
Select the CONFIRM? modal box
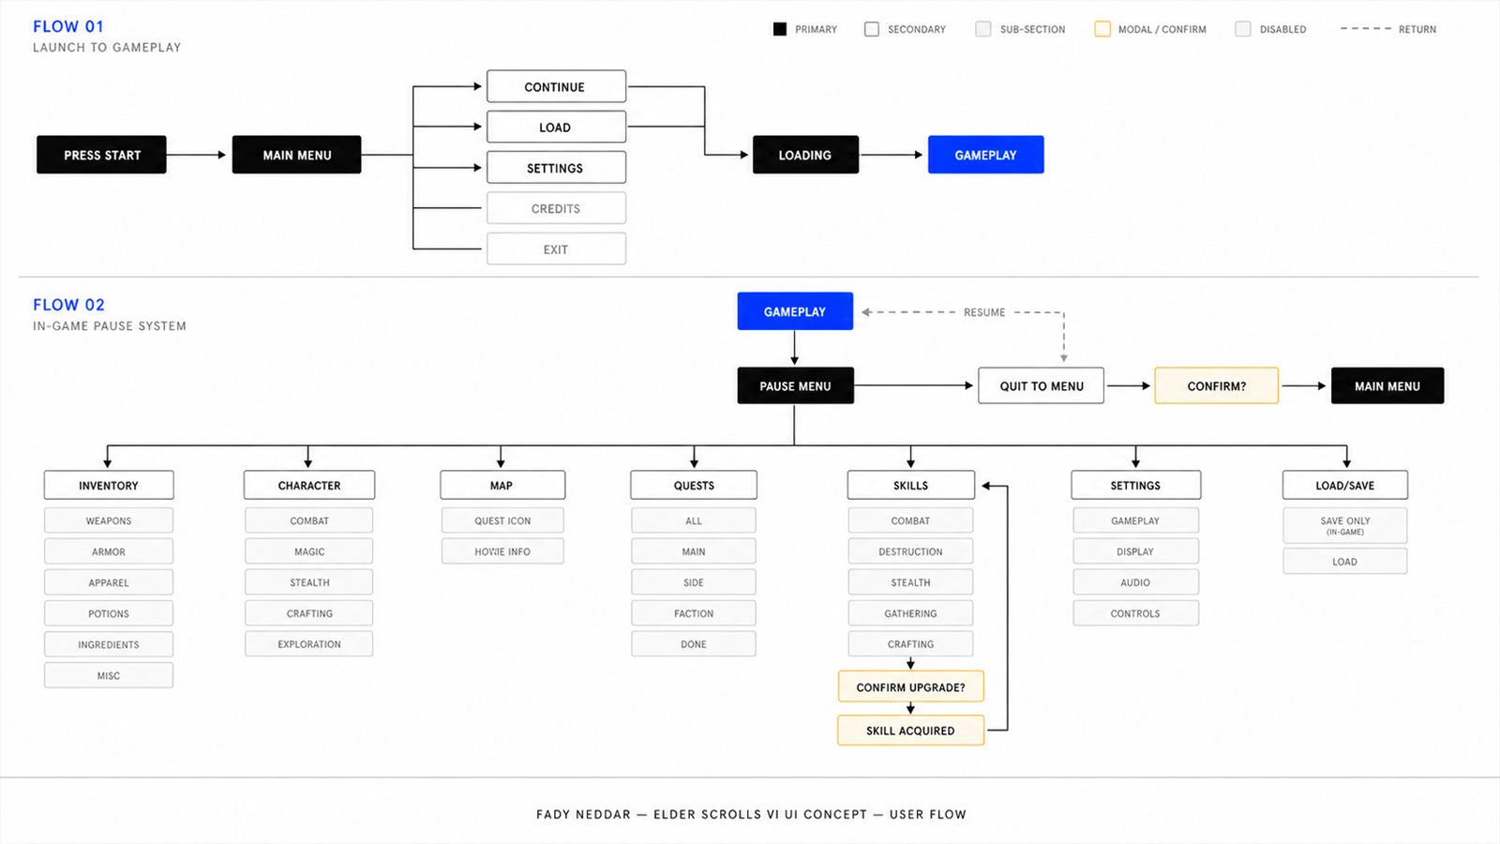click(1216, 385)
